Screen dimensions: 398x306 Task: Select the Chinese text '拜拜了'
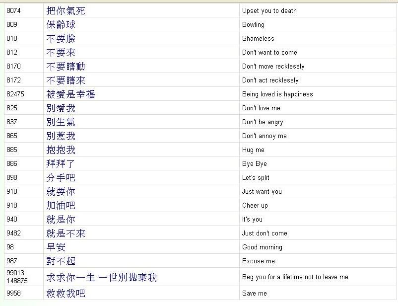pos(61,163)
